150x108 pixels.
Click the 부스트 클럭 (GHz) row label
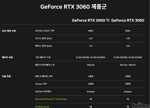43,38
